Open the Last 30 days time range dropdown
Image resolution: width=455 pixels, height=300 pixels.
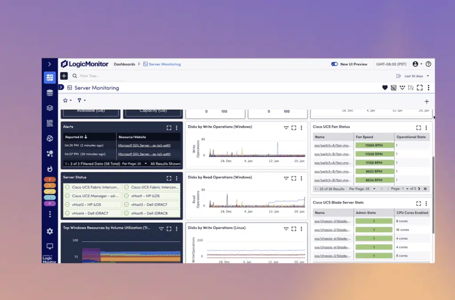tap(413, 76)
